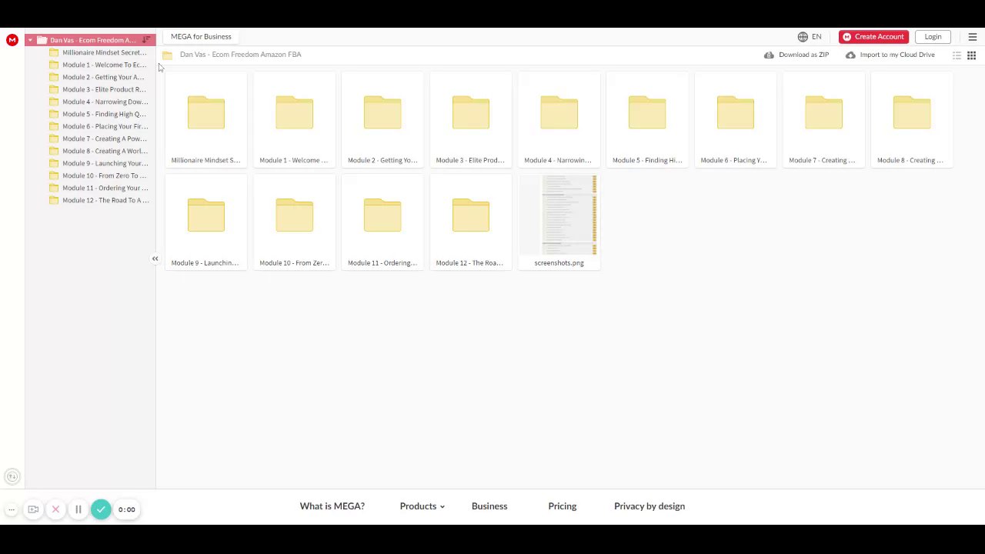Open the Business footer link

(x=489, y=506)
